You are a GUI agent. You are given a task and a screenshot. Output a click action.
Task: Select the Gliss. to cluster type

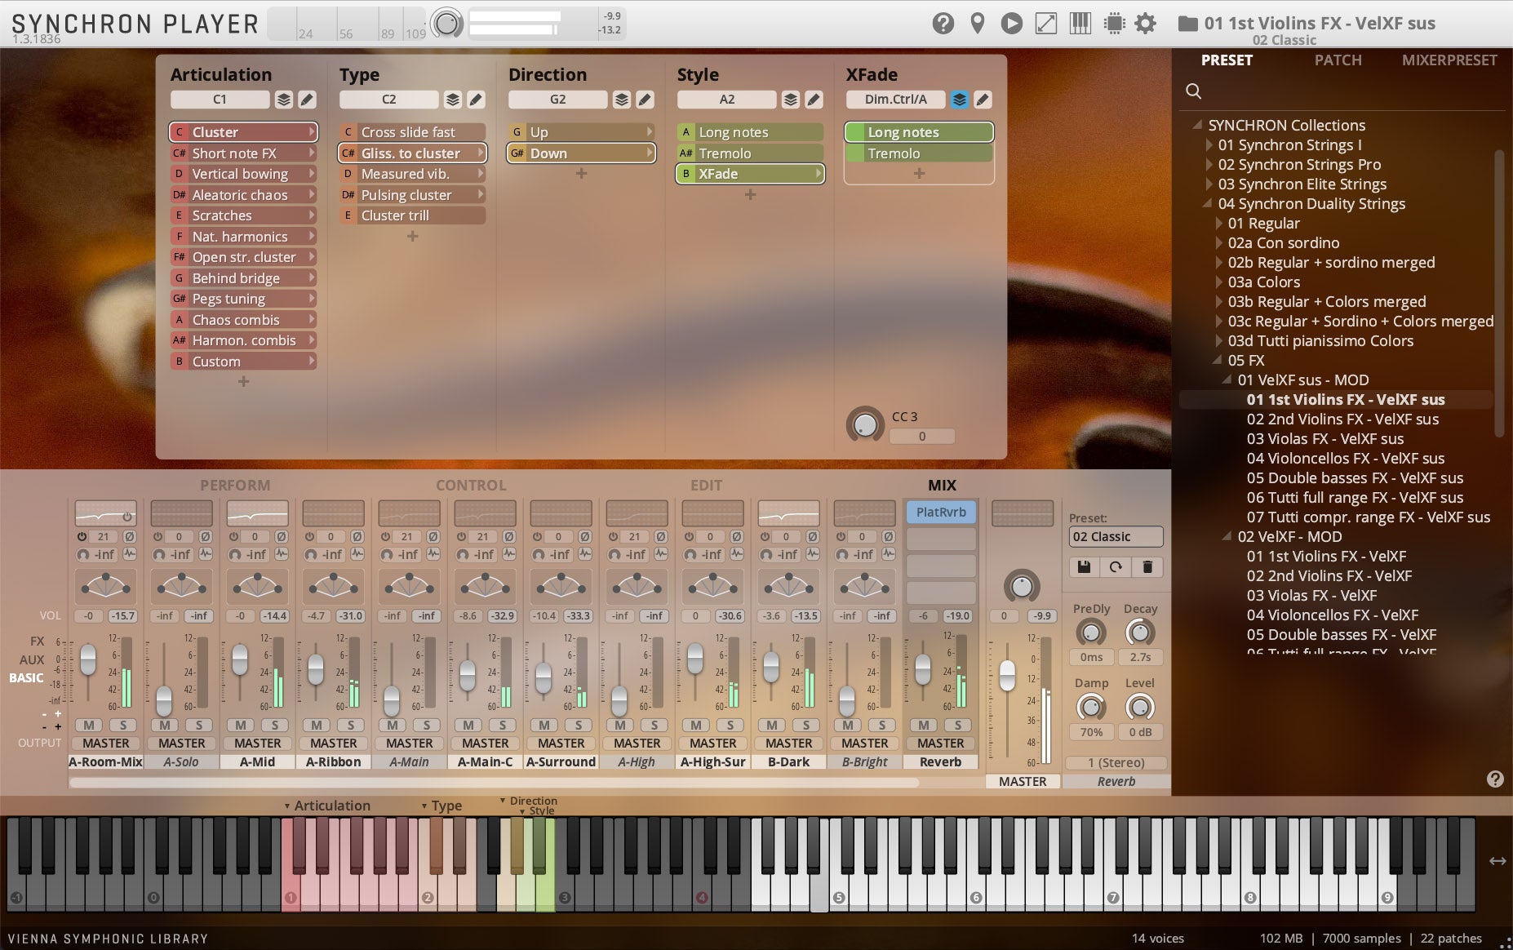(x=412, y=153)
